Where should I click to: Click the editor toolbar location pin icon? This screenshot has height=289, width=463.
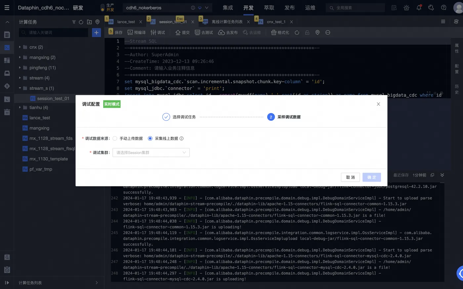[317, 32]
